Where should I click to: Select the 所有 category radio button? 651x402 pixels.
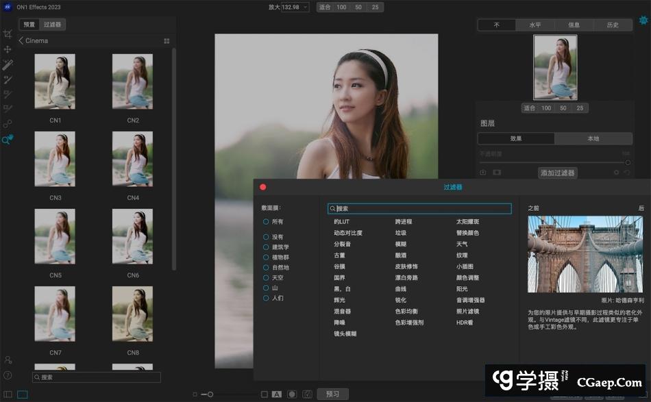coord(266,222)
